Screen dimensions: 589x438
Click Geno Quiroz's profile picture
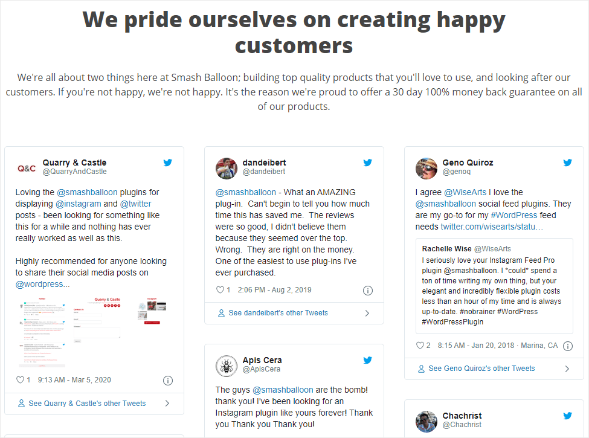pos(426,169)
